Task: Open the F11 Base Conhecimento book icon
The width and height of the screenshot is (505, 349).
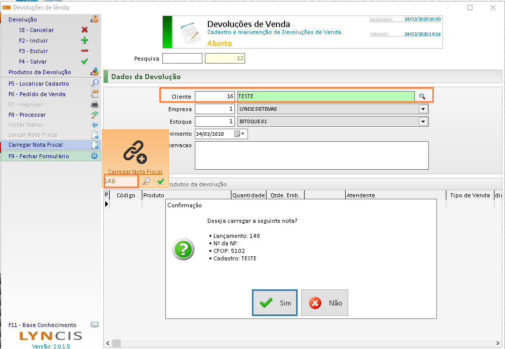Action: tap(95, 325)
